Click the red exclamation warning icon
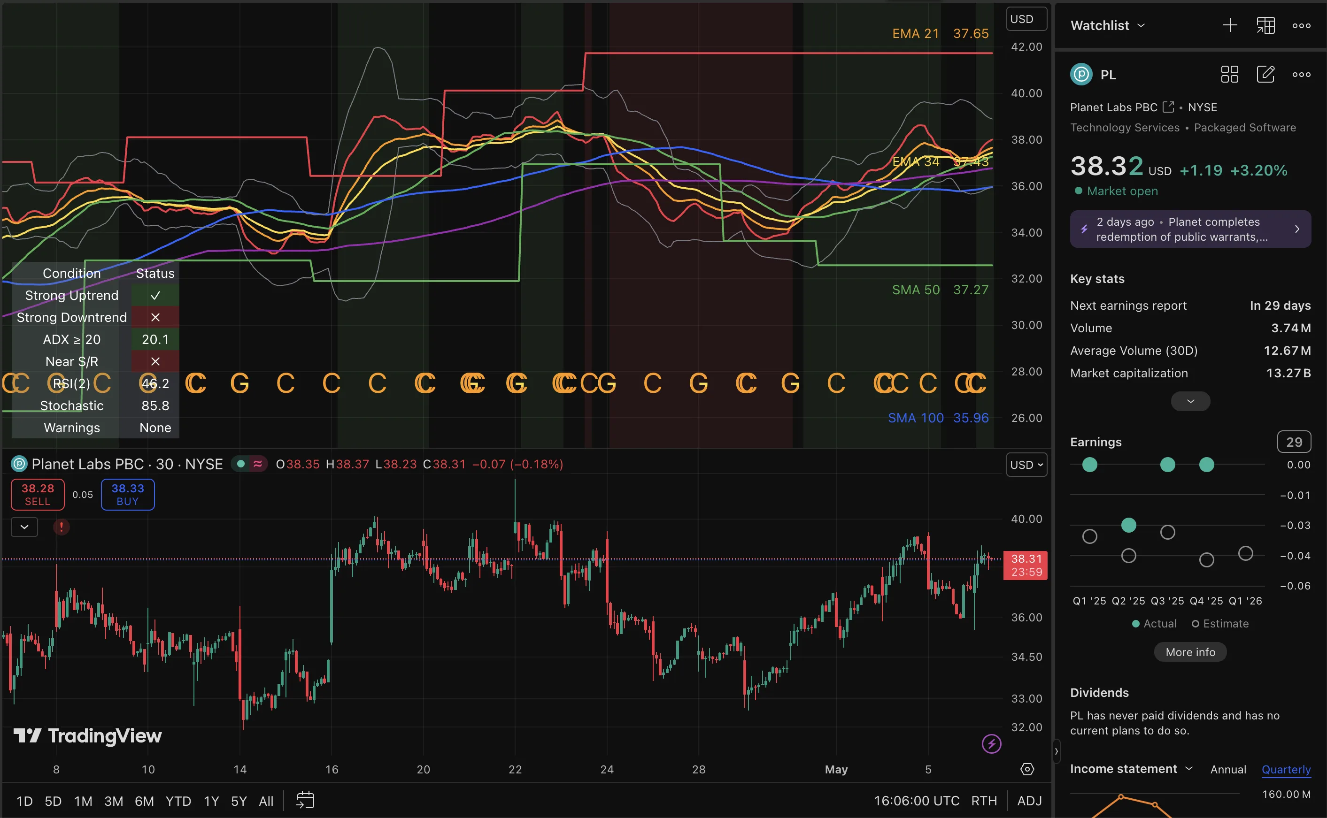Screen dimensions: 1327x818 (61, 527)
